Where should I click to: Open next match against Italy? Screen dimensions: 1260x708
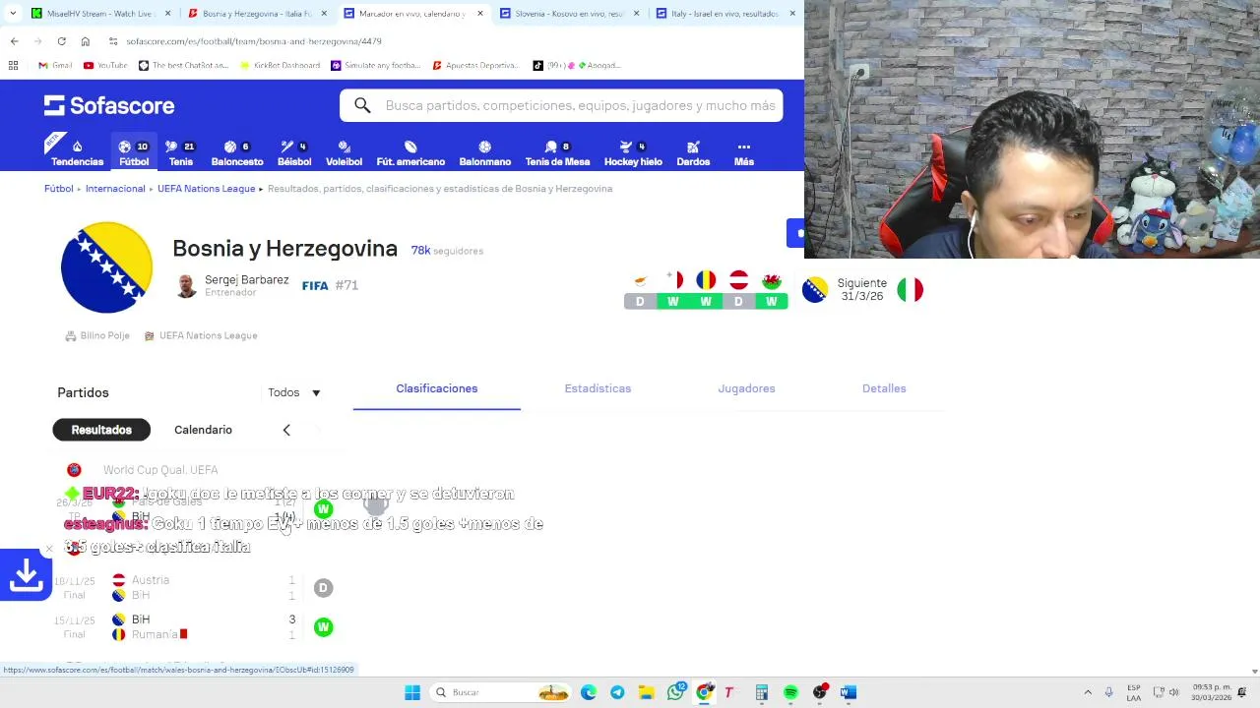(862, 290)
